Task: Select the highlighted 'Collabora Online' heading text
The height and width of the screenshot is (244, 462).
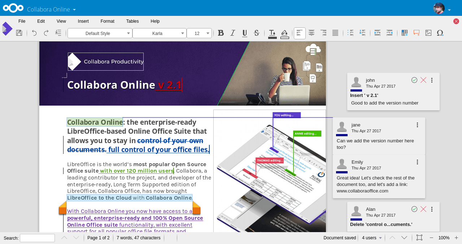Action: point(95,122)
